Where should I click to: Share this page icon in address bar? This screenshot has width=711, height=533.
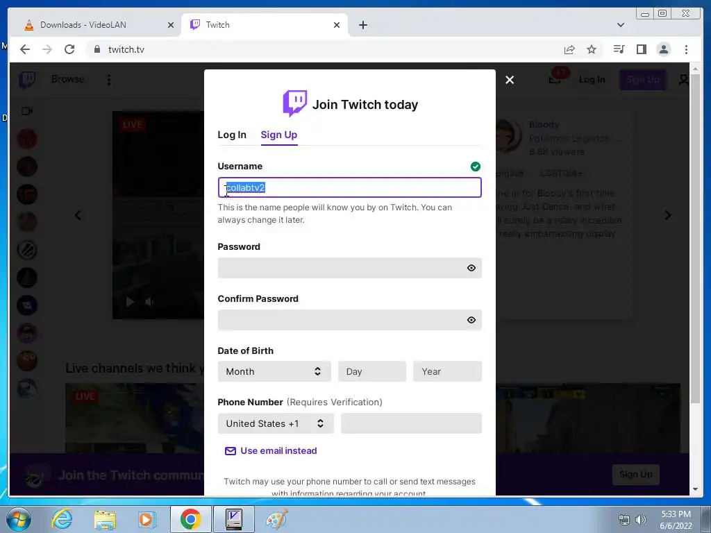(569, 49)
